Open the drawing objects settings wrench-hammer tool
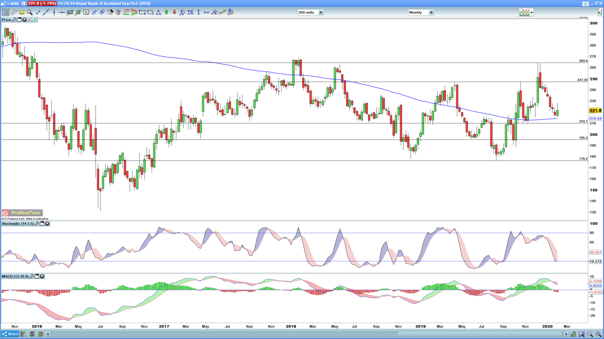The image size is (604, 339). [111, 12]
